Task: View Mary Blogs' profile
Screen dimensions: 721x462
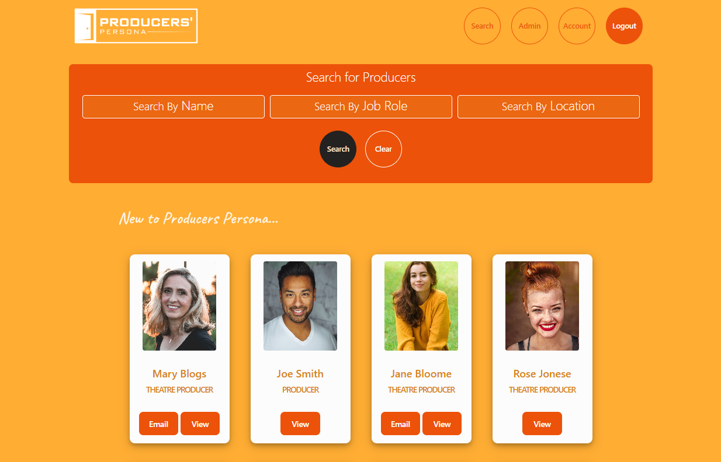Action: (200, 423)
